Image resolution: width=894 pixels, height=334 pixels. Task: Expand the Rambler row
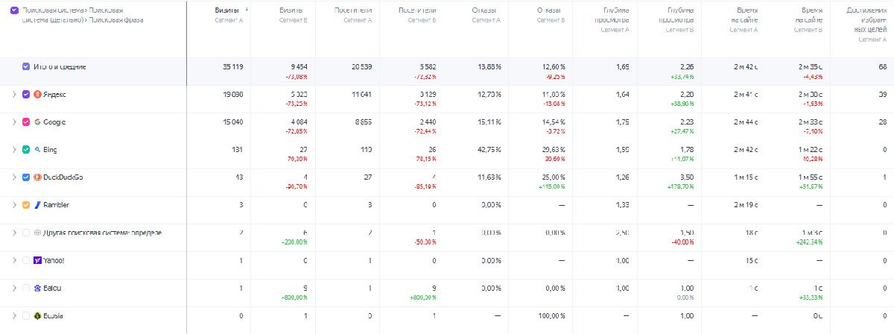[x=14, y=205]
